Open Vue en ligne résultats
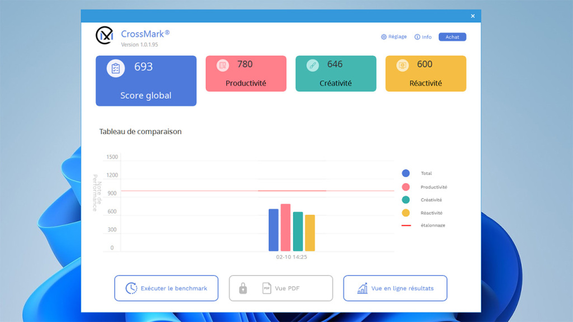573x322 pixels. pyautogui.click(x=395, y=288)
